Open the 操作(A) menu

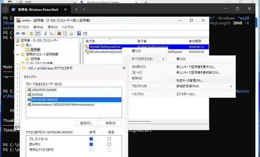[38, 27]
